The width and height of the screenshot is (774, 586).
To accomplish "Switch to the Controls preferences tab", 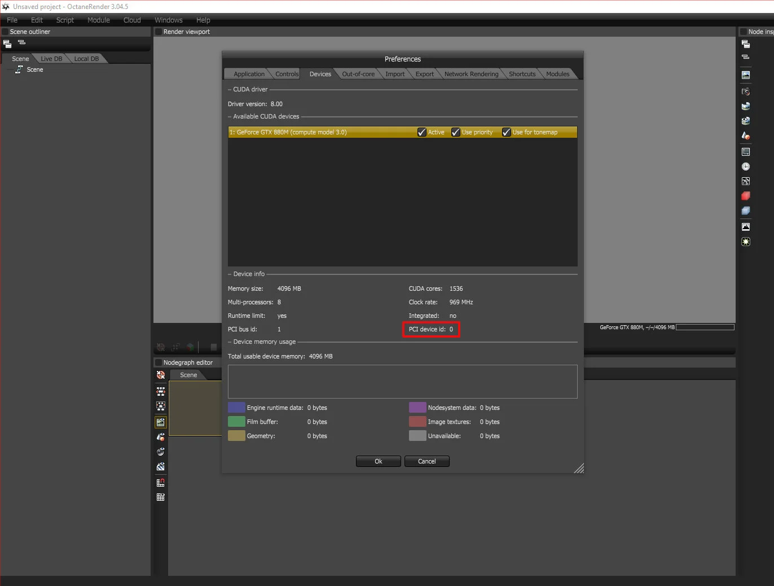I will pyautogui.click(x=287, y=74).
